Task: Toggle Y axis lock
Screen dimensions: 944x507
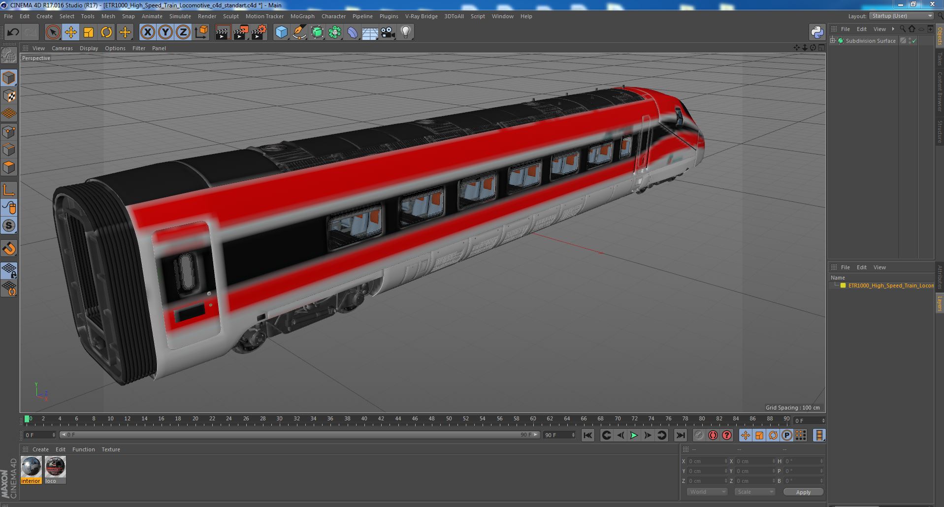Action: coord(165,32)
